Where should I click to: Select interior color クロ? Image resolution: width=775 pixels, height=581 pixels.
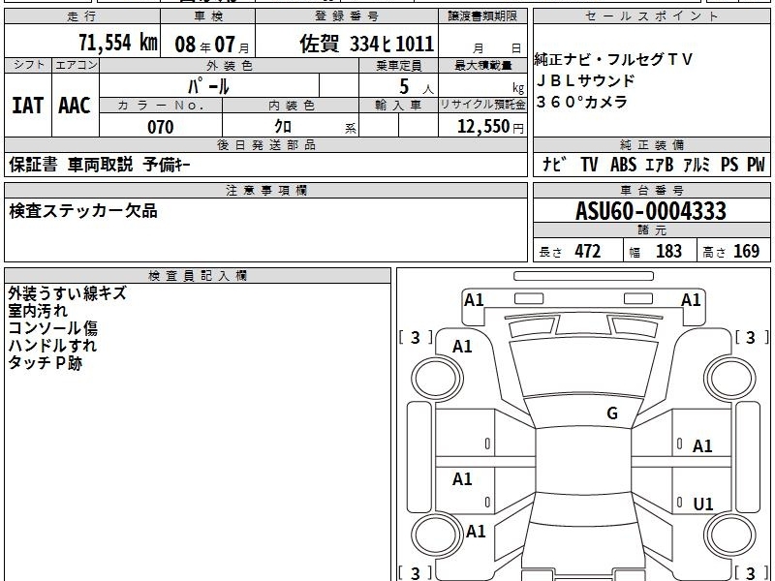click(283, 127)
